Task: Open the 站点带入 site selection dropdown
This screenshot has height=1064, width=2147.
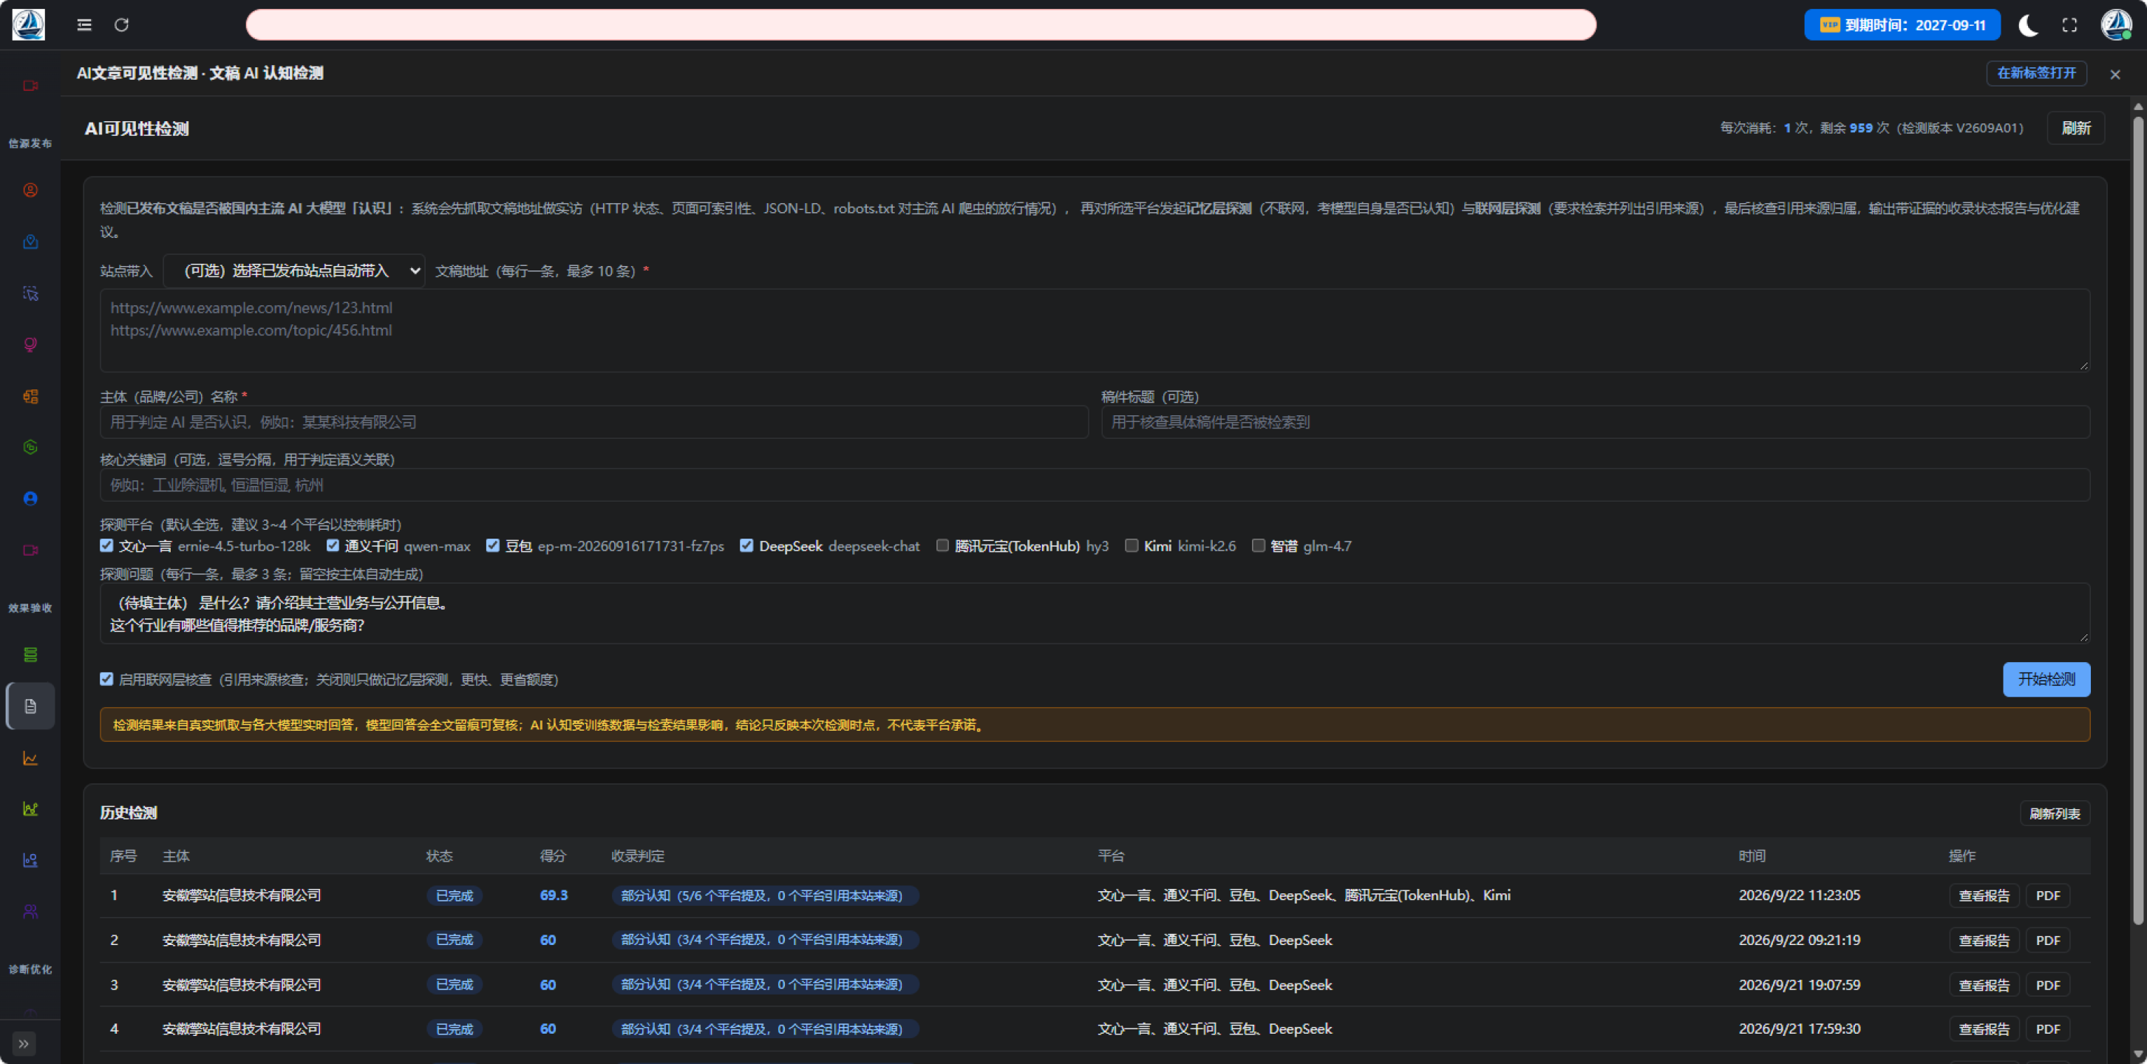Action: click(x=294, y=270)
